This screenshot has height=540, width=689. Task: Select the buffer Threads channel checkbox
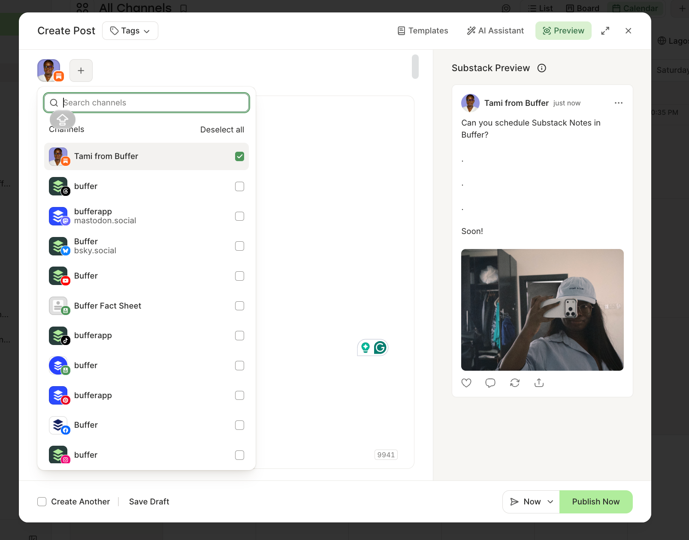click(240, 186)
